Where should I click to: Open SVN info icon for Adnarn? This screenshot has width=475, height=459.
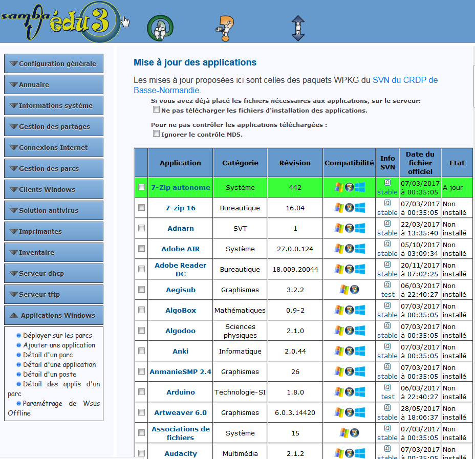tap(387, 224)
